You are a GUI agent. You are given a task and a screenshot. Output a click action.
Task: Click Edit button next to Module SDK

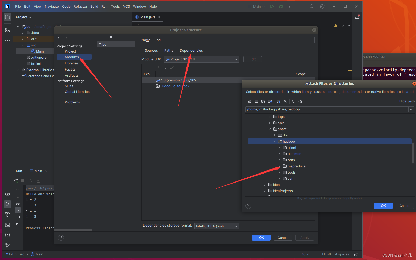tap(252, 59)
